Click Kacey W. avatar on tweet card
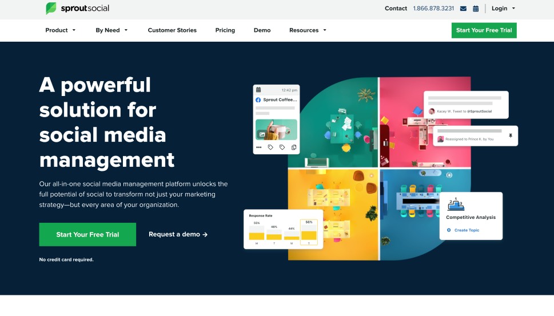554x316 pixels. 432,111
